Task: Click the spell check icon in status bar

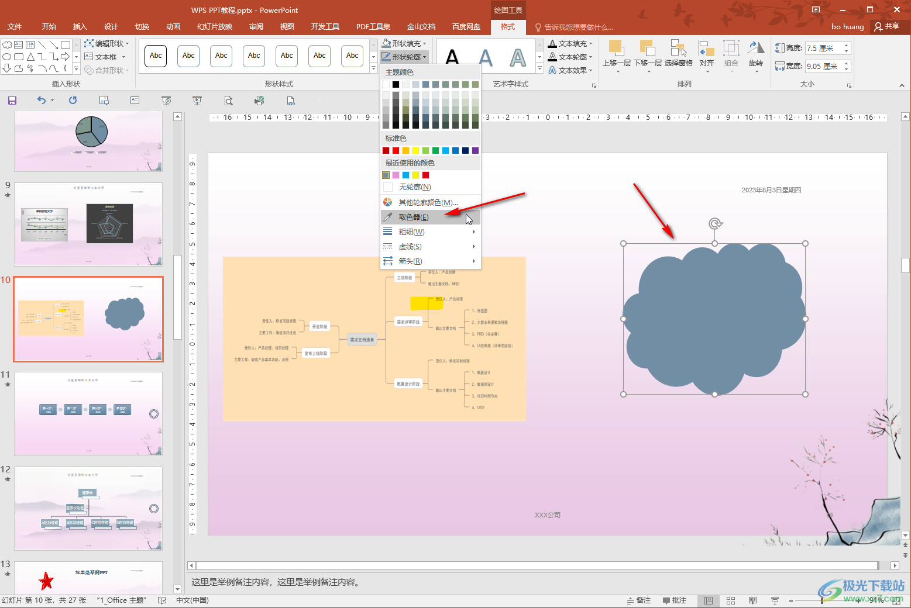Action: 162,600
